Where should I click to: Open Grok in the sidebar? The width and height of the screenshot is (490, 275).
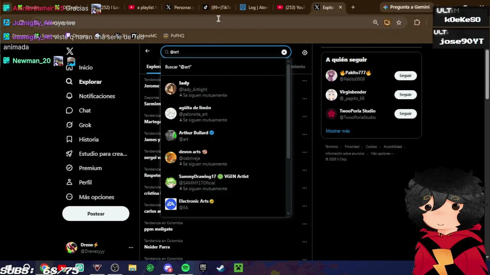(78, 125)
